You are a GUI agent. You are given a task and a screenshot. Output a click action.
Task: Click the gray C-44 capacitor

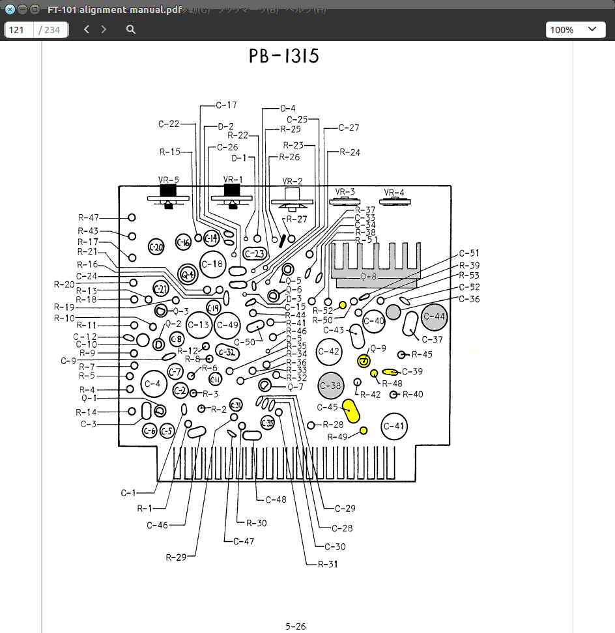point(434,317)
